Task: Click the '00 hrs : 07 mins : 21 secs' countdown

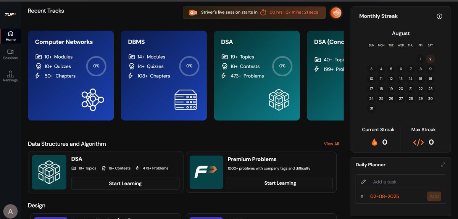Action: pyautogui.click(x=294, y=13)
